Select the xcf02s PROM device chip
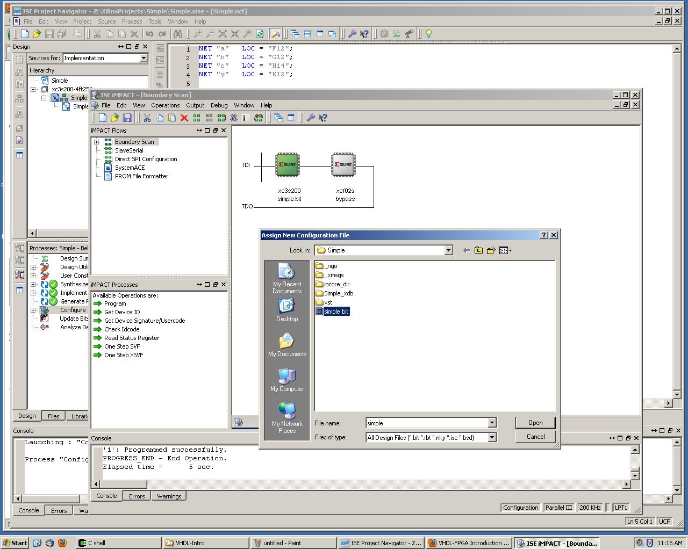The width and height of the screenshot is (688, 550). pos(343,164)
